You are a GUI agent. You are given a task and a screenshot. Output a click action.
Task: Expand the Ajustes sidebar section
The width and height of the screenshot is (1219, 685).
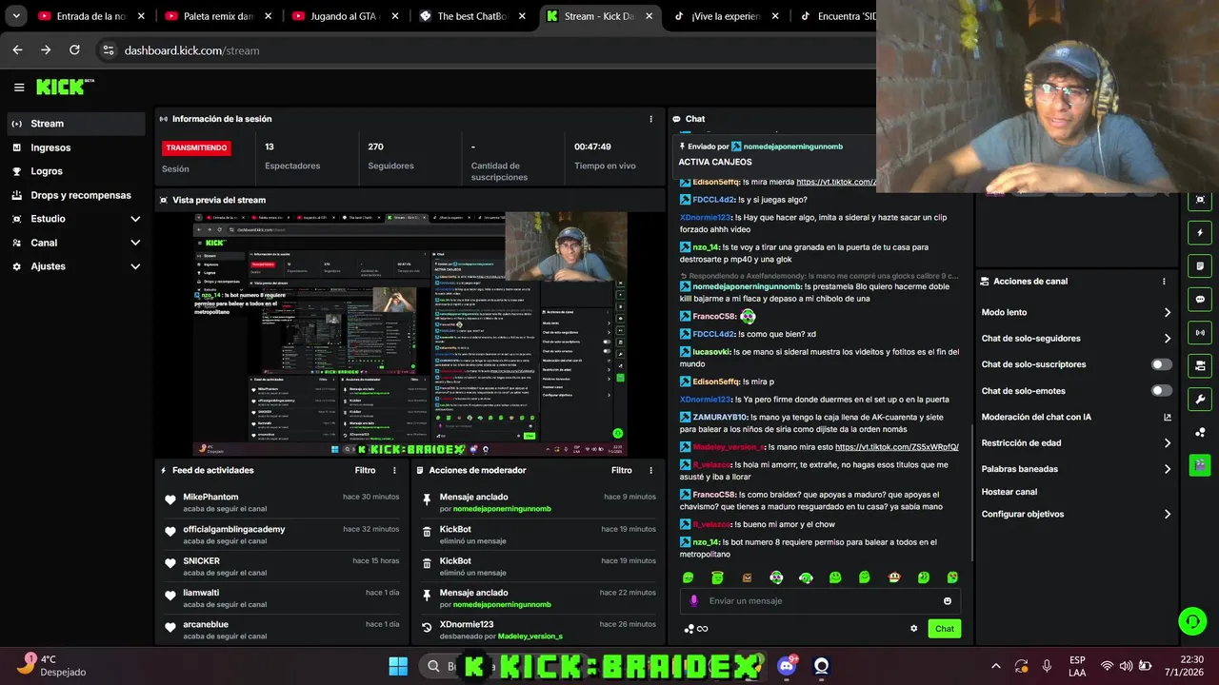74,266
